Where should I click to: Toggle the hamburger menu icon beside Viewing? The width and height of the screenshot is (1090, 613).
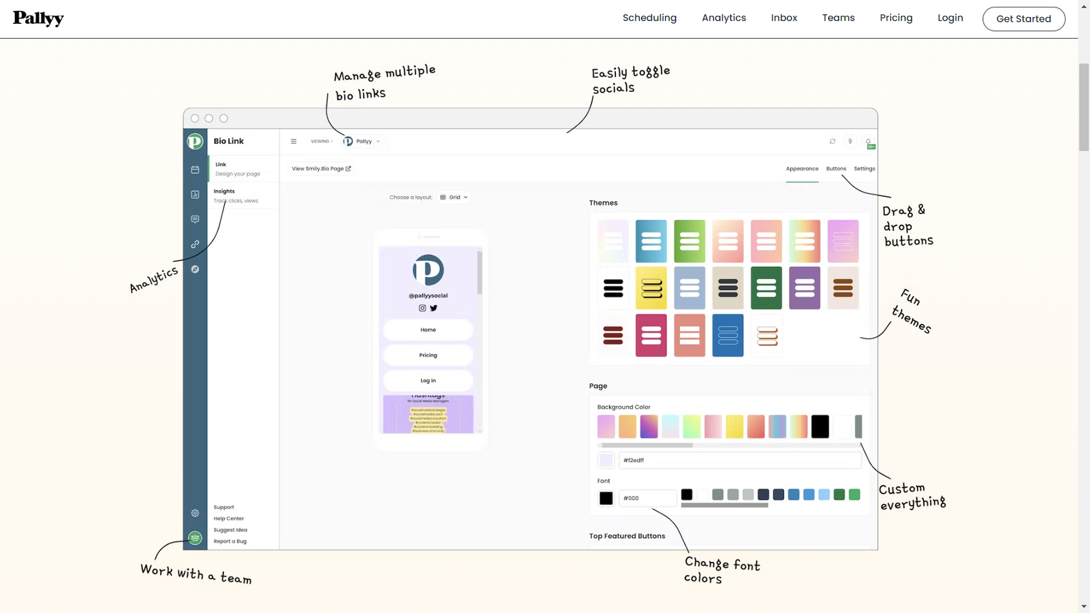(294, 142)
